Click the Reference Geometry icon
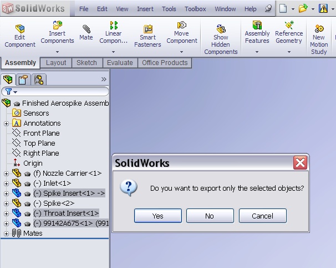This screenshot has width=336, height=268. pyautogui.click(x=289, y=25)
